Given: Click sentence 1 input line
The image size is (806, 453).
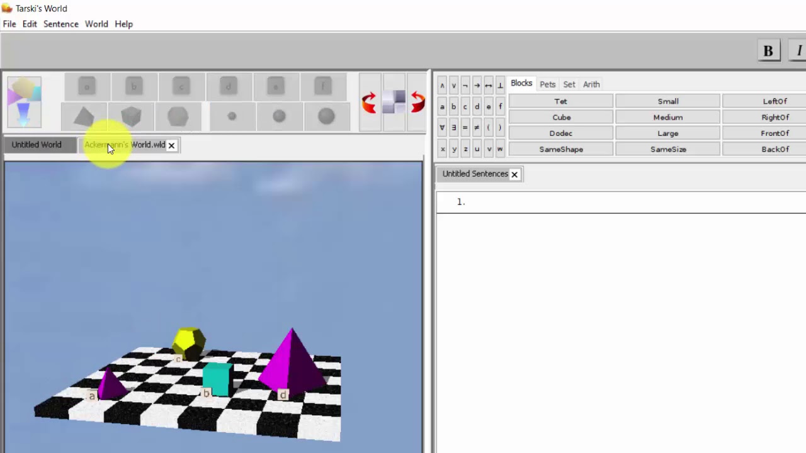Looking at the screenshot, I should click(622, 202).
